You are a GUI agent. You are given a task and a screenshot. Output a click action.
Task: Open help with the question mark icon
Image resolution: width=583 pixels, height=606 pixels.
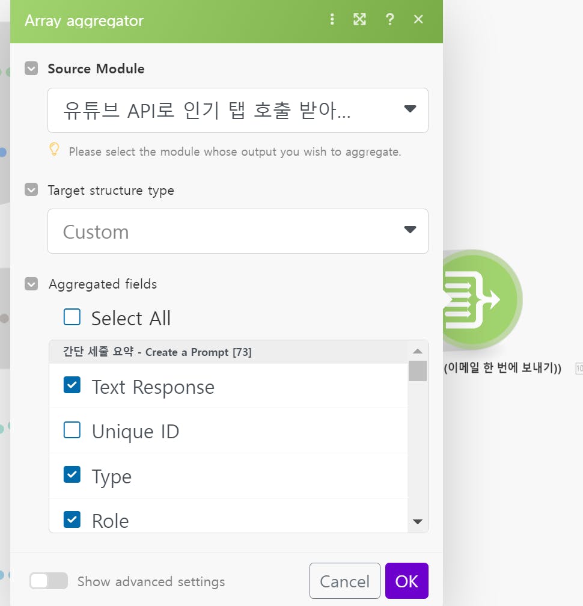point(390,19)
